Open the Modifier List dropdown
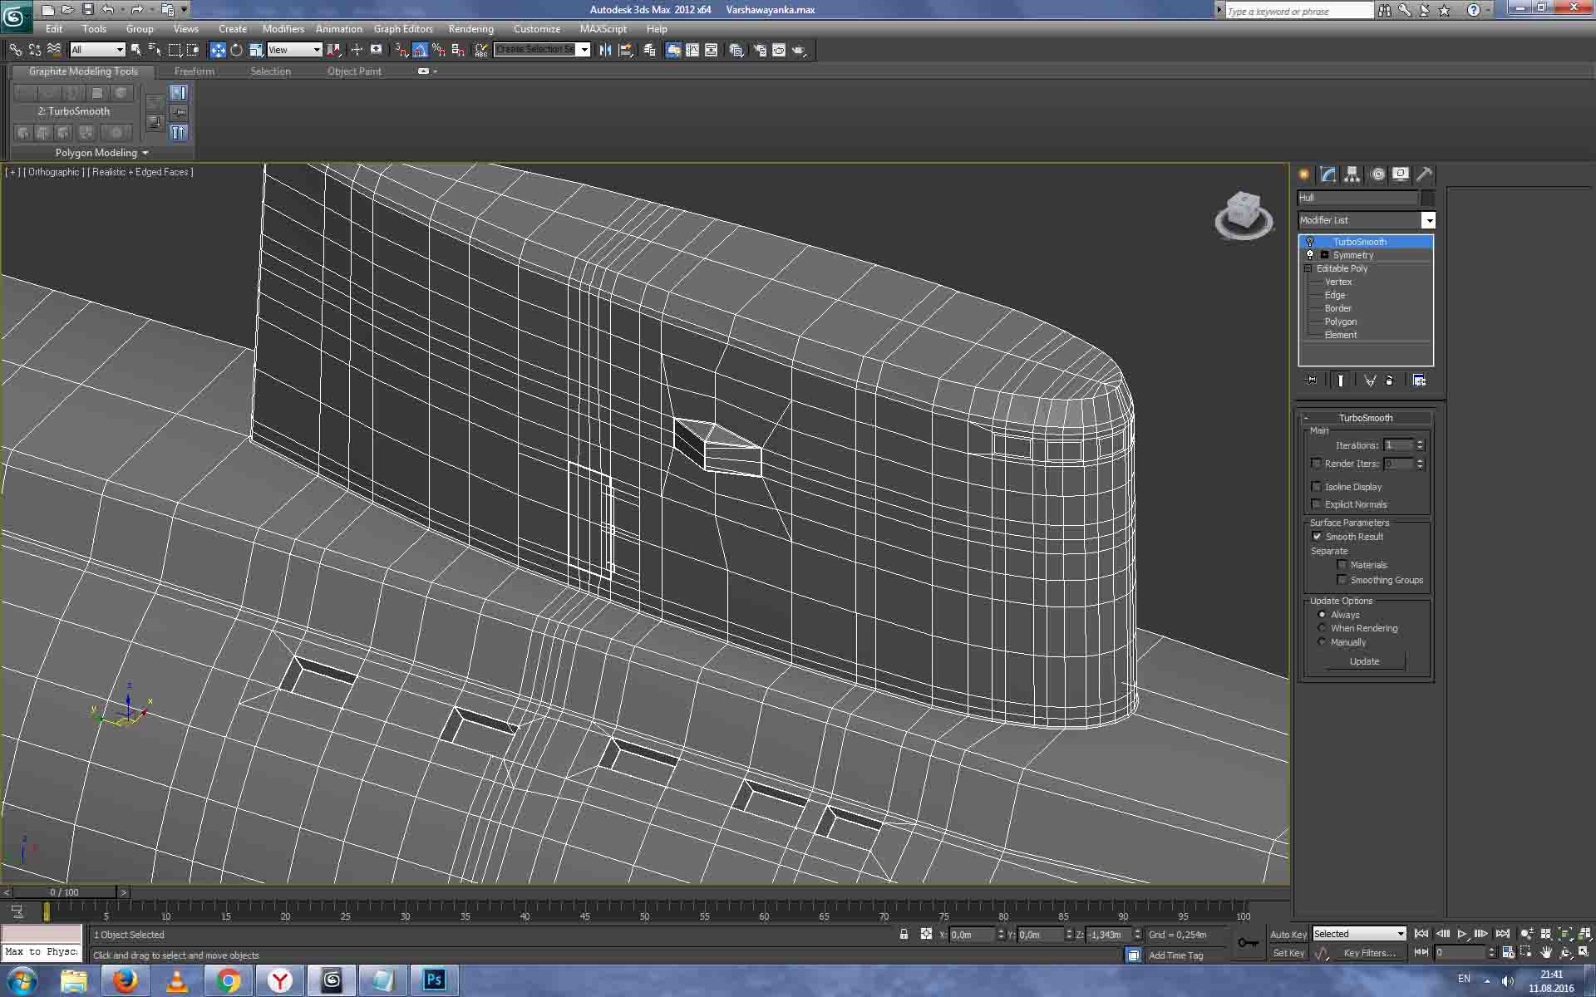This screenshot has width=1596, height=997. coord(1428,220)
